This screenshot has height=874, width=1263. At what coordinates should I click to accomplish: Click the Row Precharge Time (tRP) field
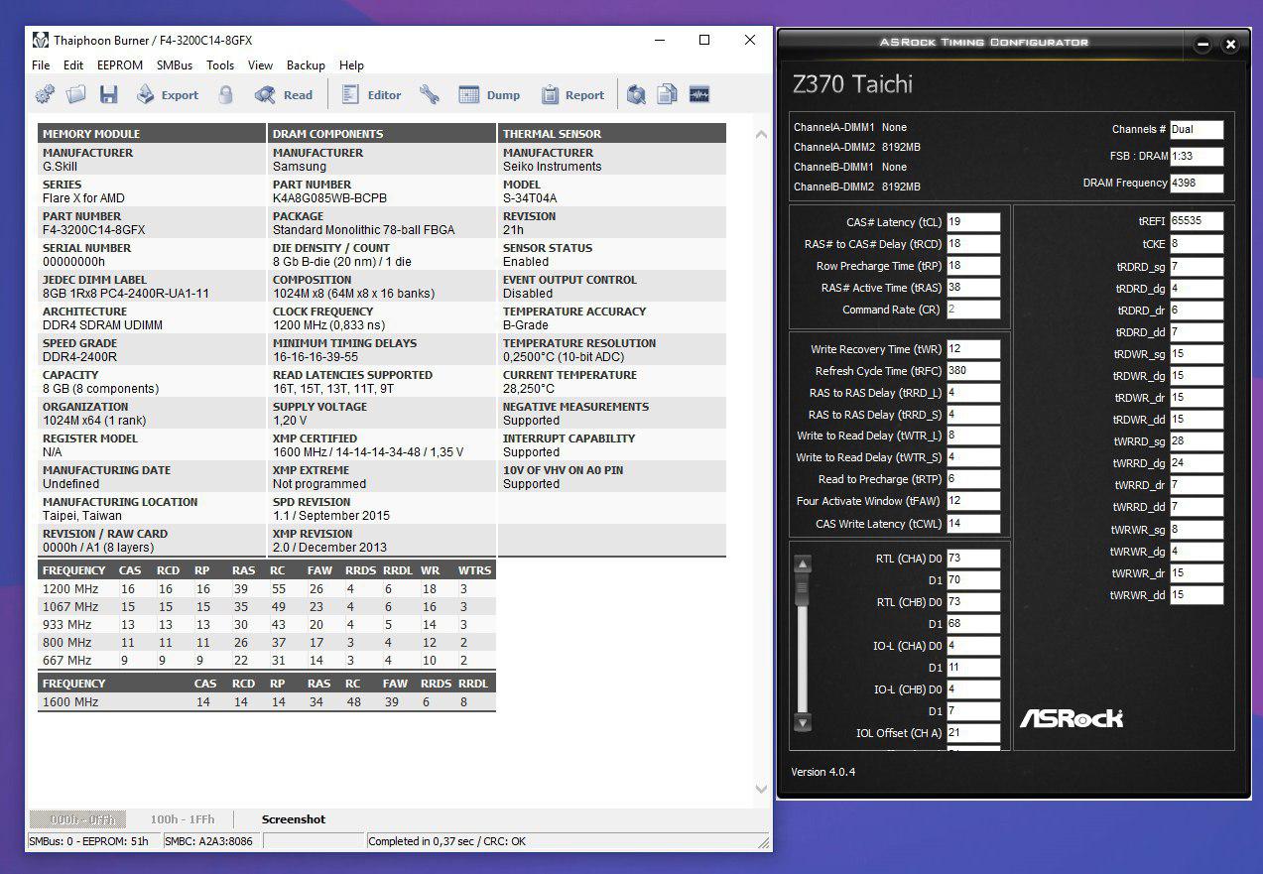[x=973, y=266]
